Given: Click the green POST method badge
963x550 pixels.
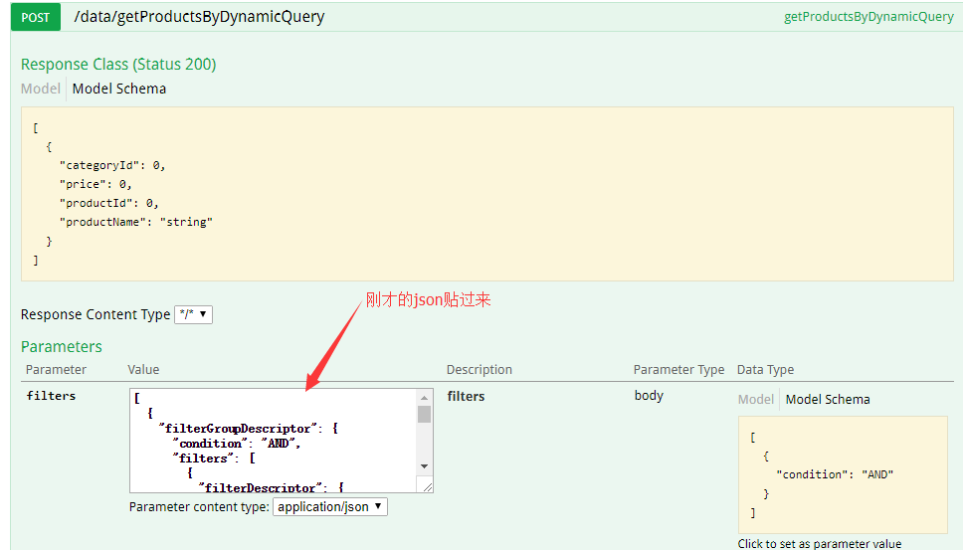Looking at the screenshot, I should (x=36, y=17).
